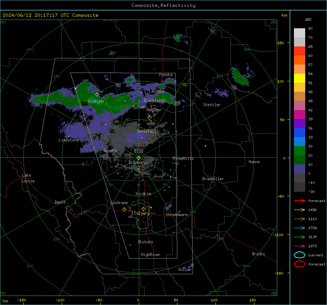Click the 'Cochrane' city label
Image resolution: width=327 pixels, height=305 pixels.
click(x=119, y=203)
